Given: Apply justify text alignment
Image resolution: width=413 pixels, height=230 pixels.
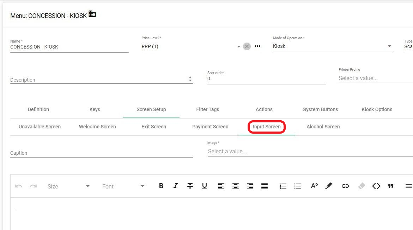Looking at the screenshot, I should (265, 186).
